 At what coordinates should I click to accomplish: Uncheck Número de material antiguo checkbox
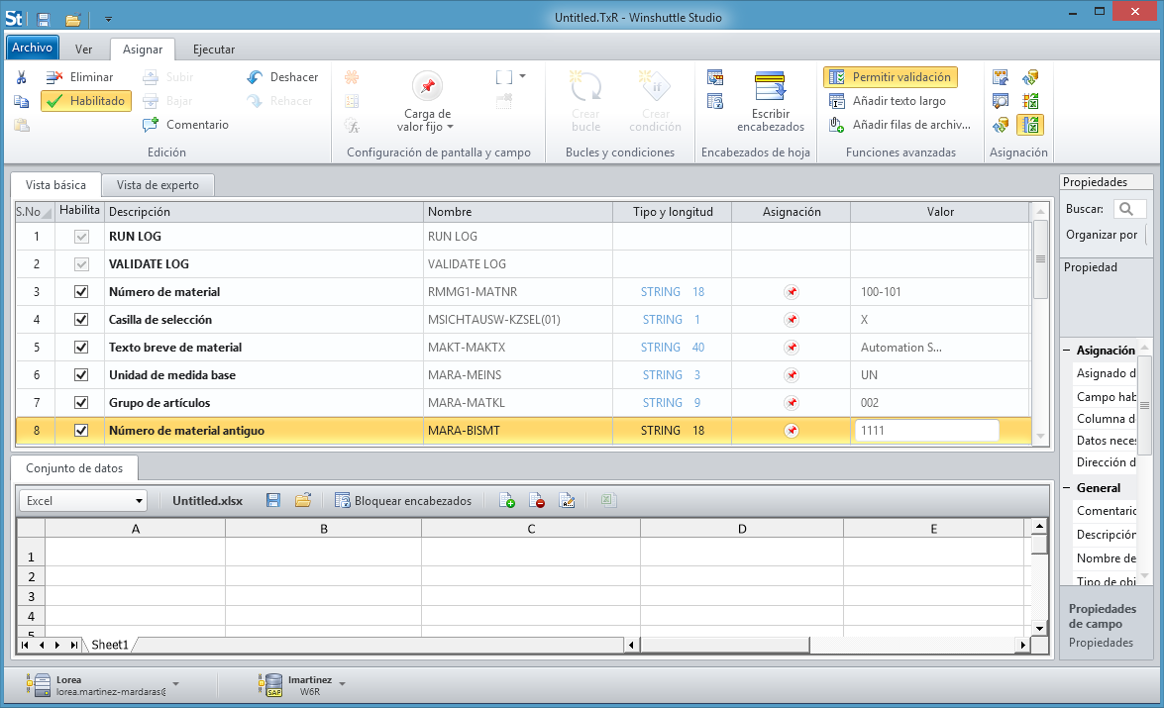point(81,431)
